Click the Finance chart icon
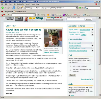 click(84, 15)
